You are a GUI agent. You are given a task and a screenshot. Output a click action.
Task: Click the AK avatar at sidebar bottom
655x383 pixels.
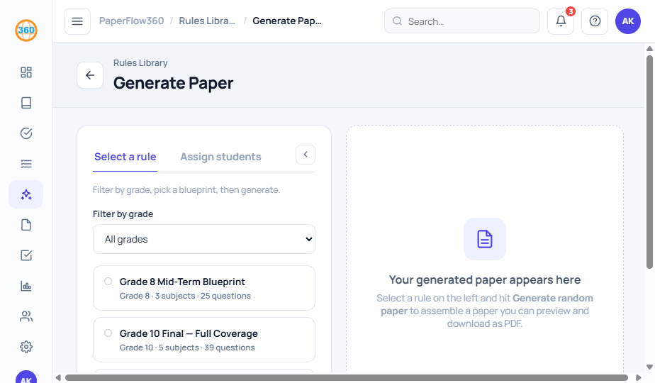26,377
